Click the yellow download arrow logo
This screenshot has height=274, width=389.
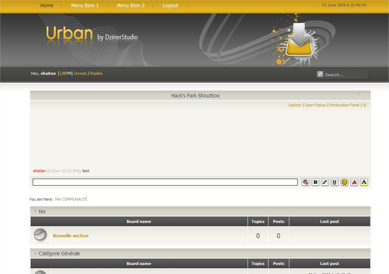coord(299,40)
